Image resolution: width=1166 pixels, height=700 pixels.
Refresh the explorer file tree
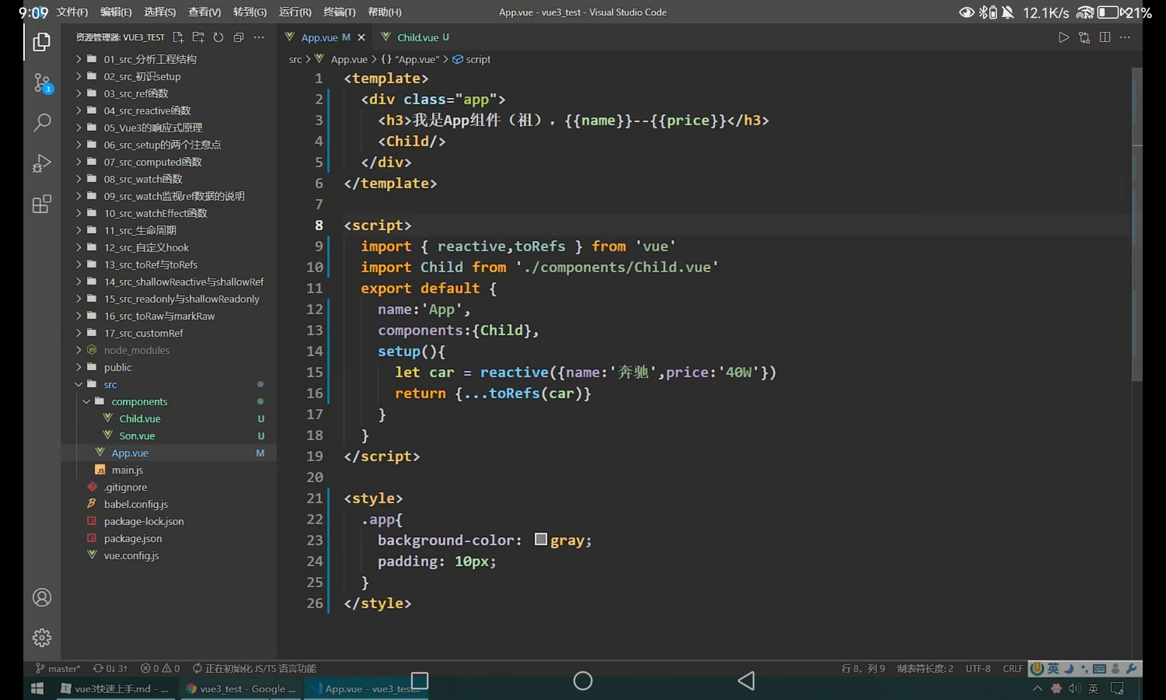(218, 37)
